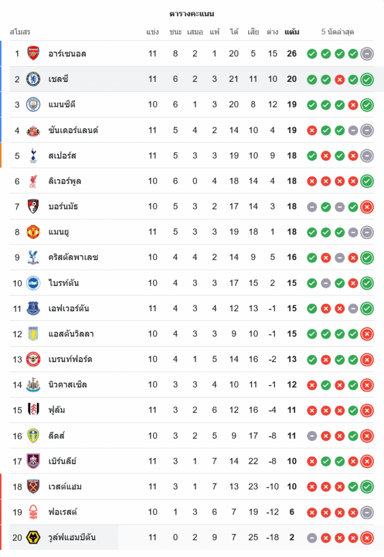
Task: Click the 5 นัดล่าสุด column header
Action: (338, 32)
